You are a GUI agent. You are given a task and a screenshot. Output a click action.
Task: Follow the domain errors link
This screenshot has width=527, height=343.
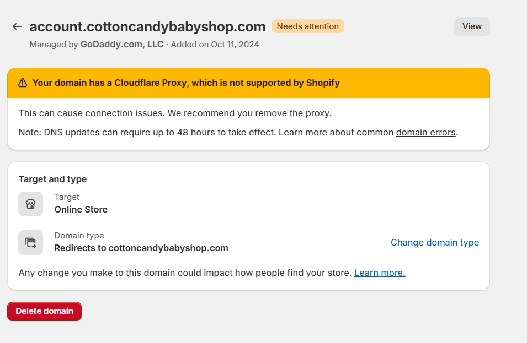coord(425,132)
